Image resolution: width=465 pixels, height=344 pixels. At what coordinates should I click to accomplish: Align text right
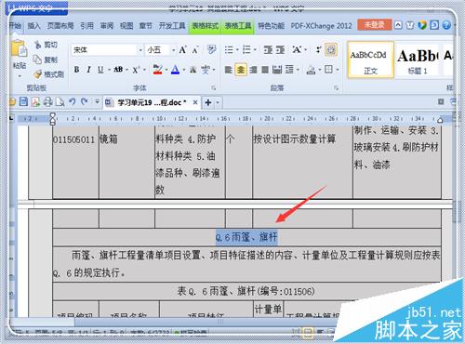tap(253, 70)
